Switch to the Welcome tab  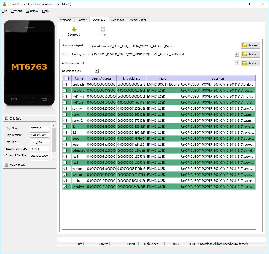pos(66,20)
